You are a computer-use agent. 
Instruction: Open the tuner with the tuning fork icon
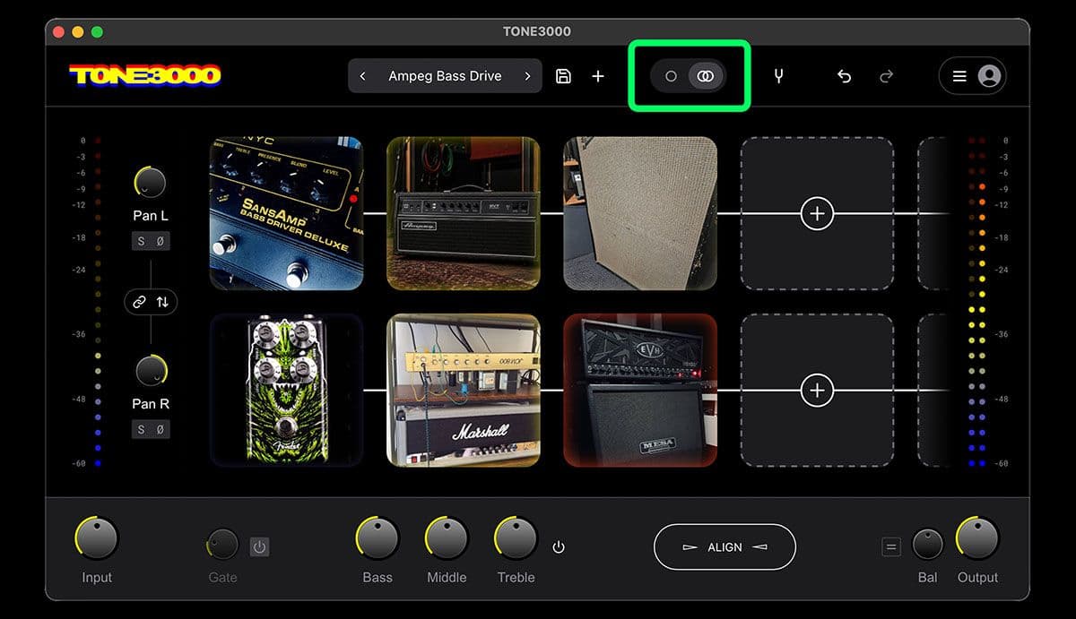click(778, 76)
